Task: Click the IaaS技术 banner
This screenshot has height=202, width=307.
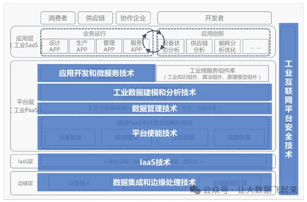Action: point(154,162)
